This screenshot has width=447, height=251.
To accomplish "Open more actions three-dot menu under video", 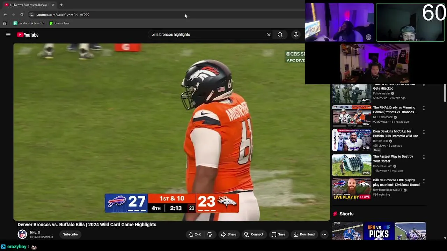I will pos(324,235).
